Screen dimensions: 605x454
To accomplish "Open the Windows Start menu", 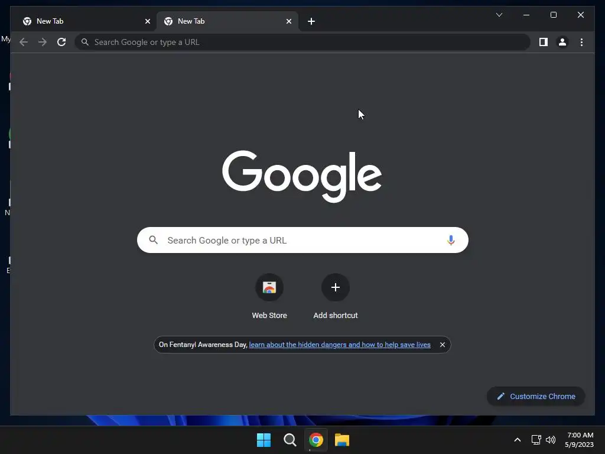I will coord(264,440).
